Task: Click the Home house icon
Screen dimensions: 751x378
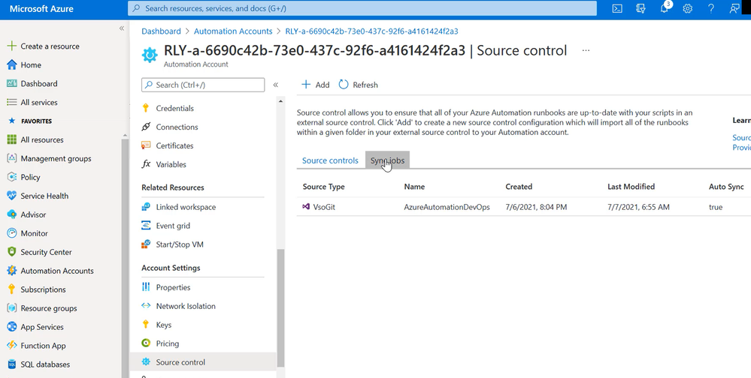Action: click(11, 64)
